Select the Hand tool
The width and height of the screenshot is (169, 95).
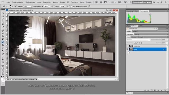3,72
